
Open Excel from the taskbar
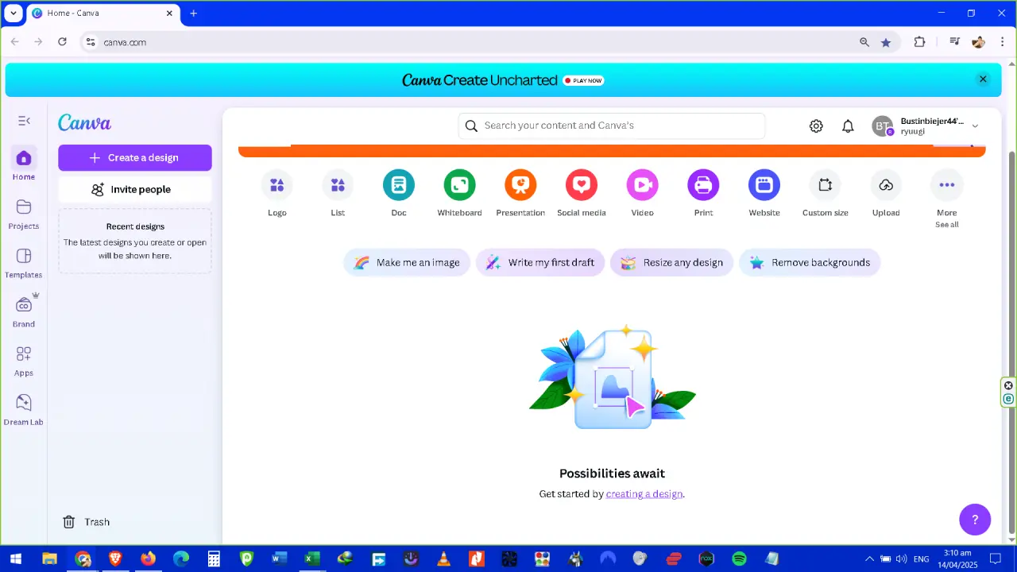pos(311,558)
